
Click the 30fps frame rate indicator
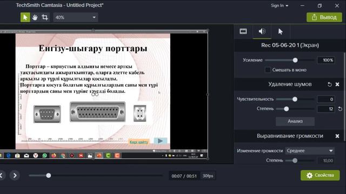(208, 176)
